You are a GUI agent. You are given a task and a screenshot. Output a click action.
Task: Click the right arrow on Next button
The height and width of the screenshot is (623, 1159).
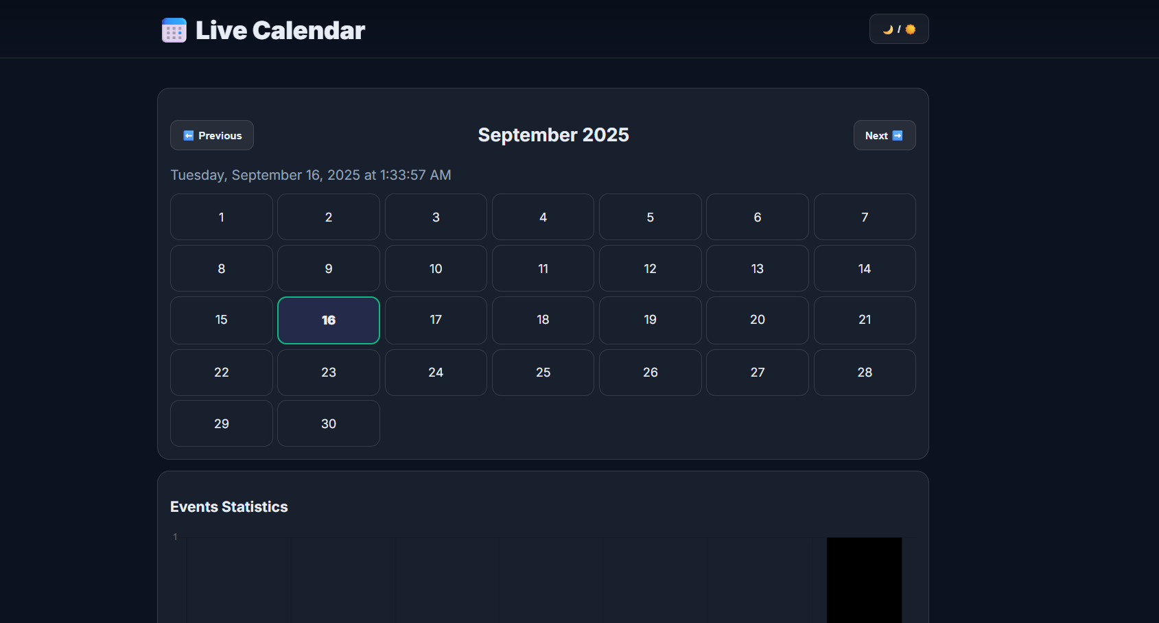coord(899,135)
